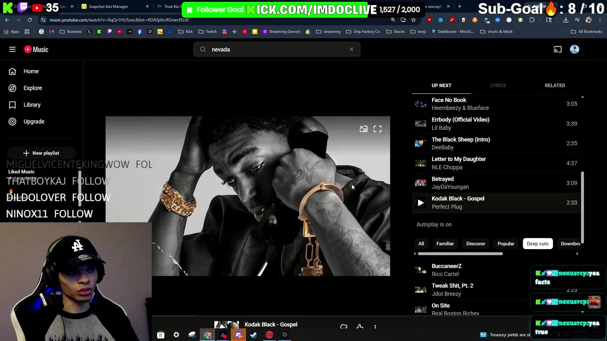This screenshot has width=607, height=341.
Task: Reload the page in Chrome
Action: coord(29,20)
